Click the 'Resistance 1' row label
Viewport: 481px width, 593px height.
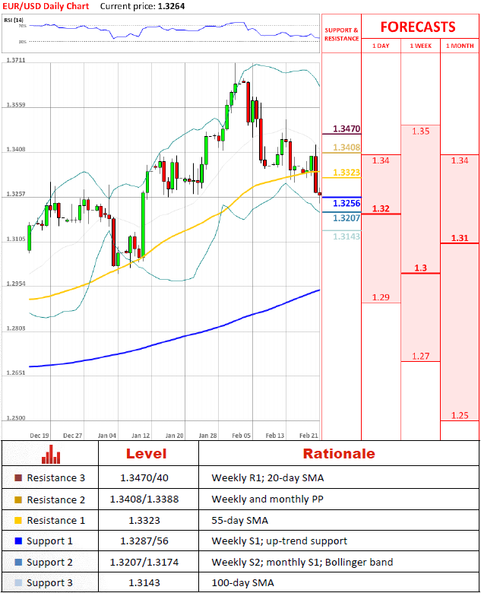(x=56, y=521)
